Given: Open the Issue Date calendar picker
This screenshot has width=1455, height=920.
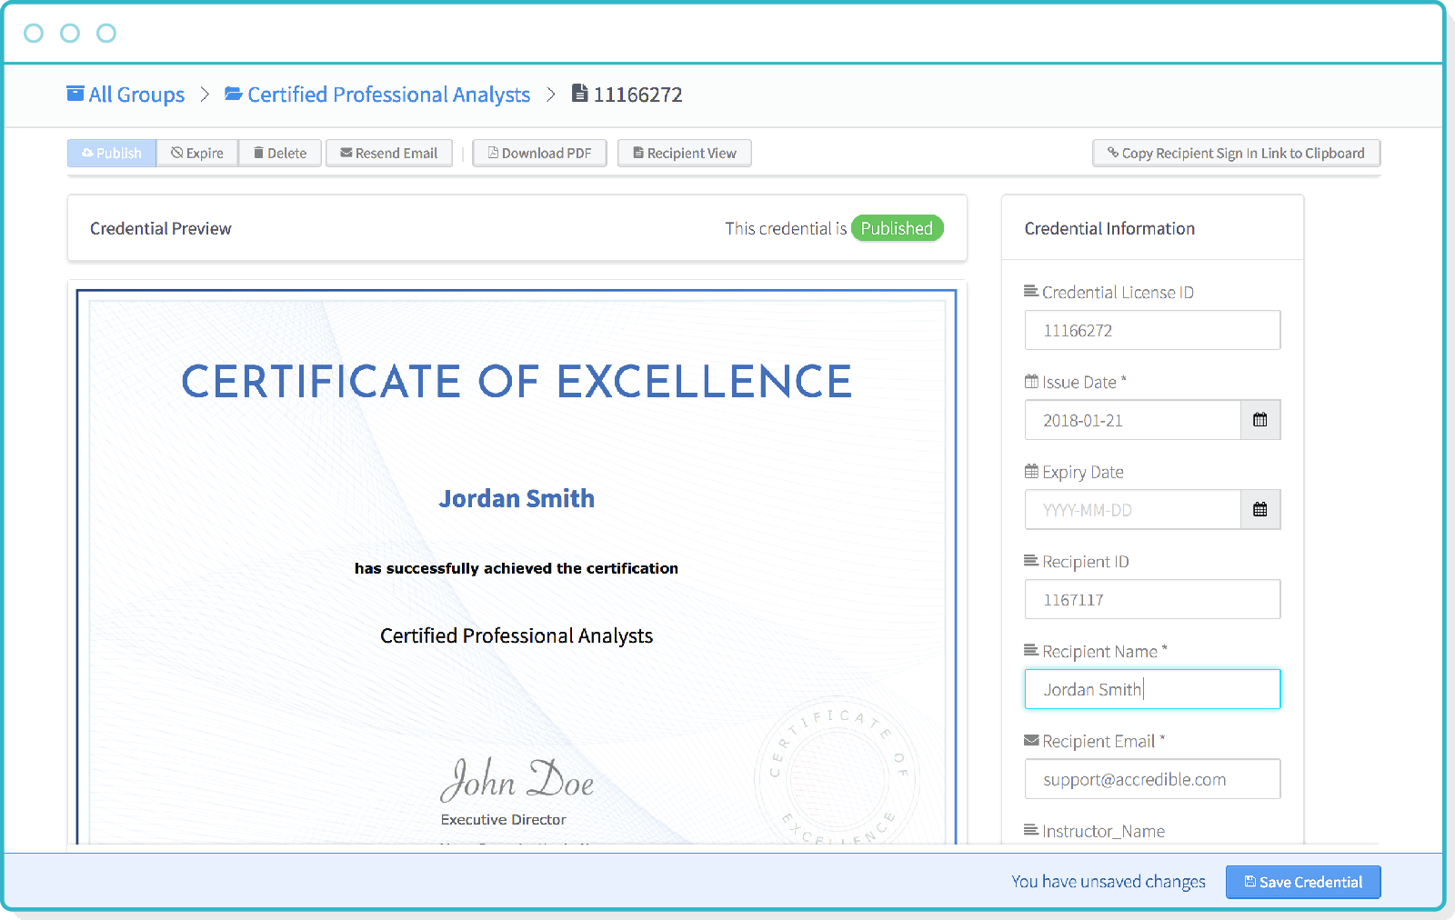Looking at the screenshot, I should coord(1259,420).
